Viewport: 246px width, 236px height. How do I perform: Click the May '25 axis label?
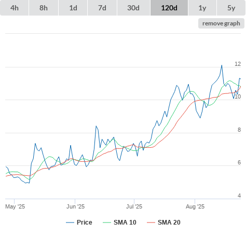[15, 206]
